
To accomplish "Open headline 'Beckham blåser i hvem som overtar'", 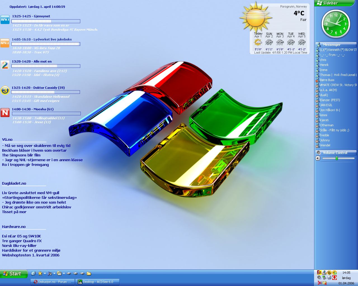I will click(34, 150).
